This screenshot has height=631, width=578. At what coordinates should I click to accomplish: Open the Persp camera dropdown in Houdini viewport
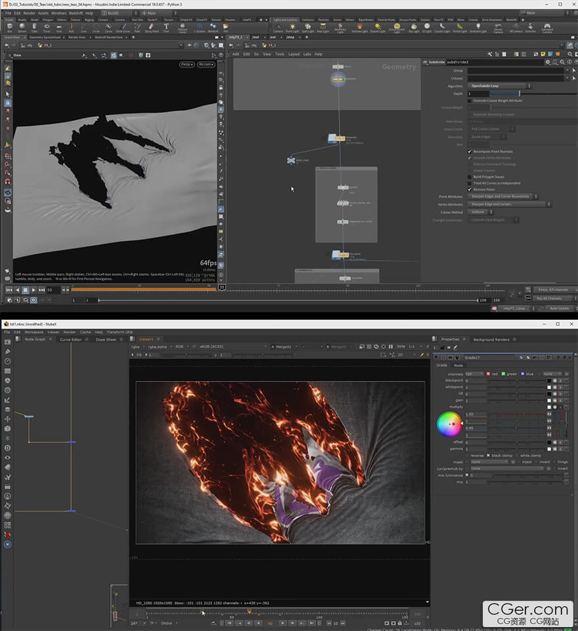point(187,64)
